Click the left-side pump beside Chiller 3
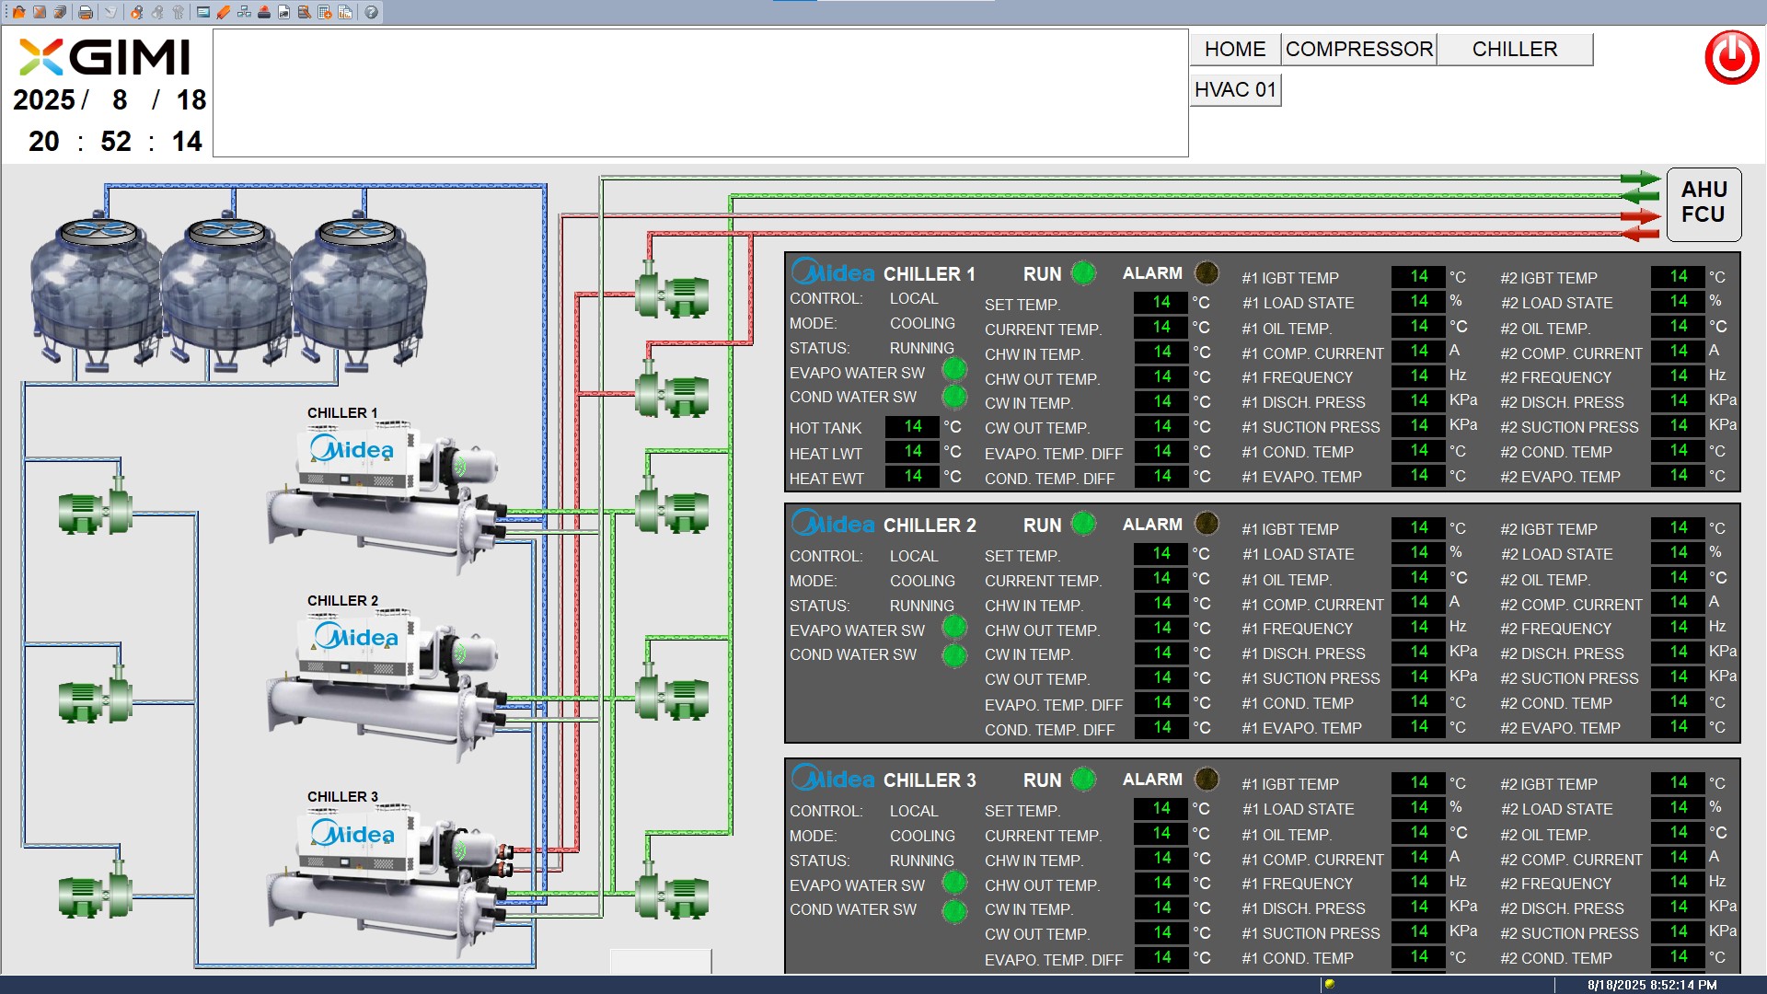 (96, 891)
